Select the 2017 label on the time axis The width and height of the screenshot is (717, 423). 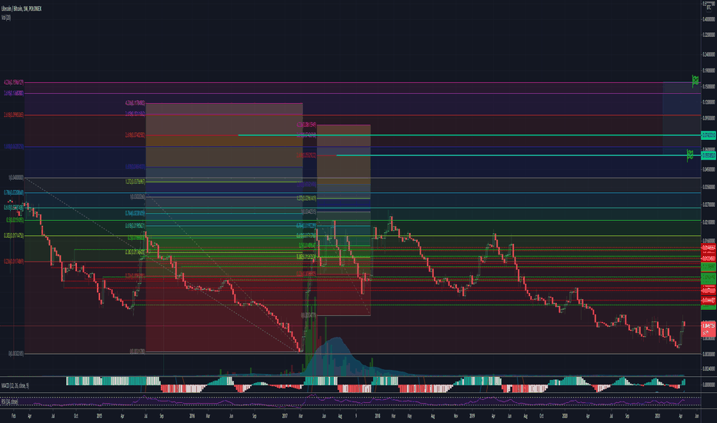[x=285, y=416]
